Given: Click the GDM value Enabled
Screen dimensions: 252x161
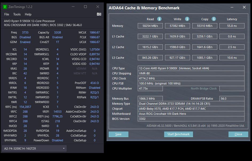Looking at the screenshot, I should click(x=25, y=42).
